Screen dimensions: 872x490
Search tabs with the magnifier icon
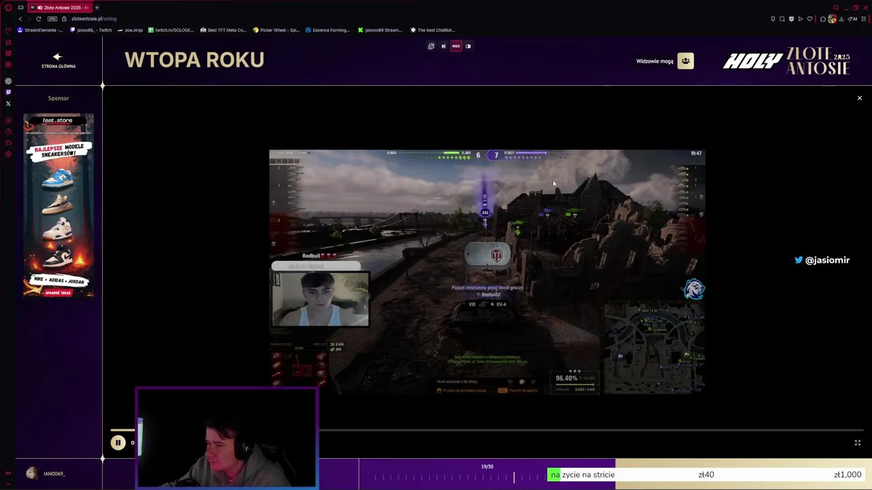(836, 7)
